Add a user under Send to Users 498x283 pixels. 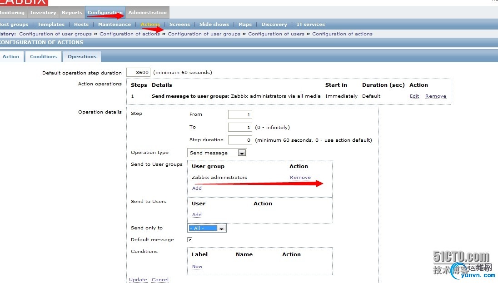[197, 215]
